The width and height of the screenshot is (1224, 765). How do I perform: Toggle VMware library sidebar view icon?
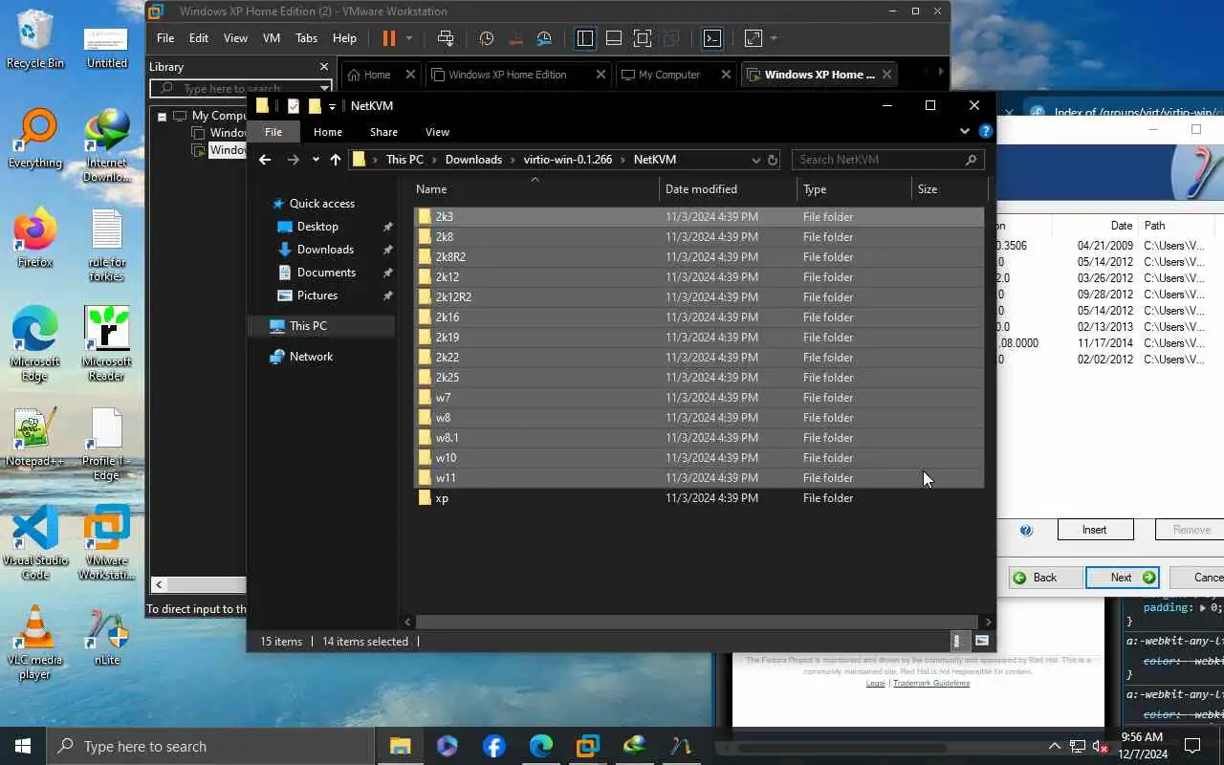point(585,38)
